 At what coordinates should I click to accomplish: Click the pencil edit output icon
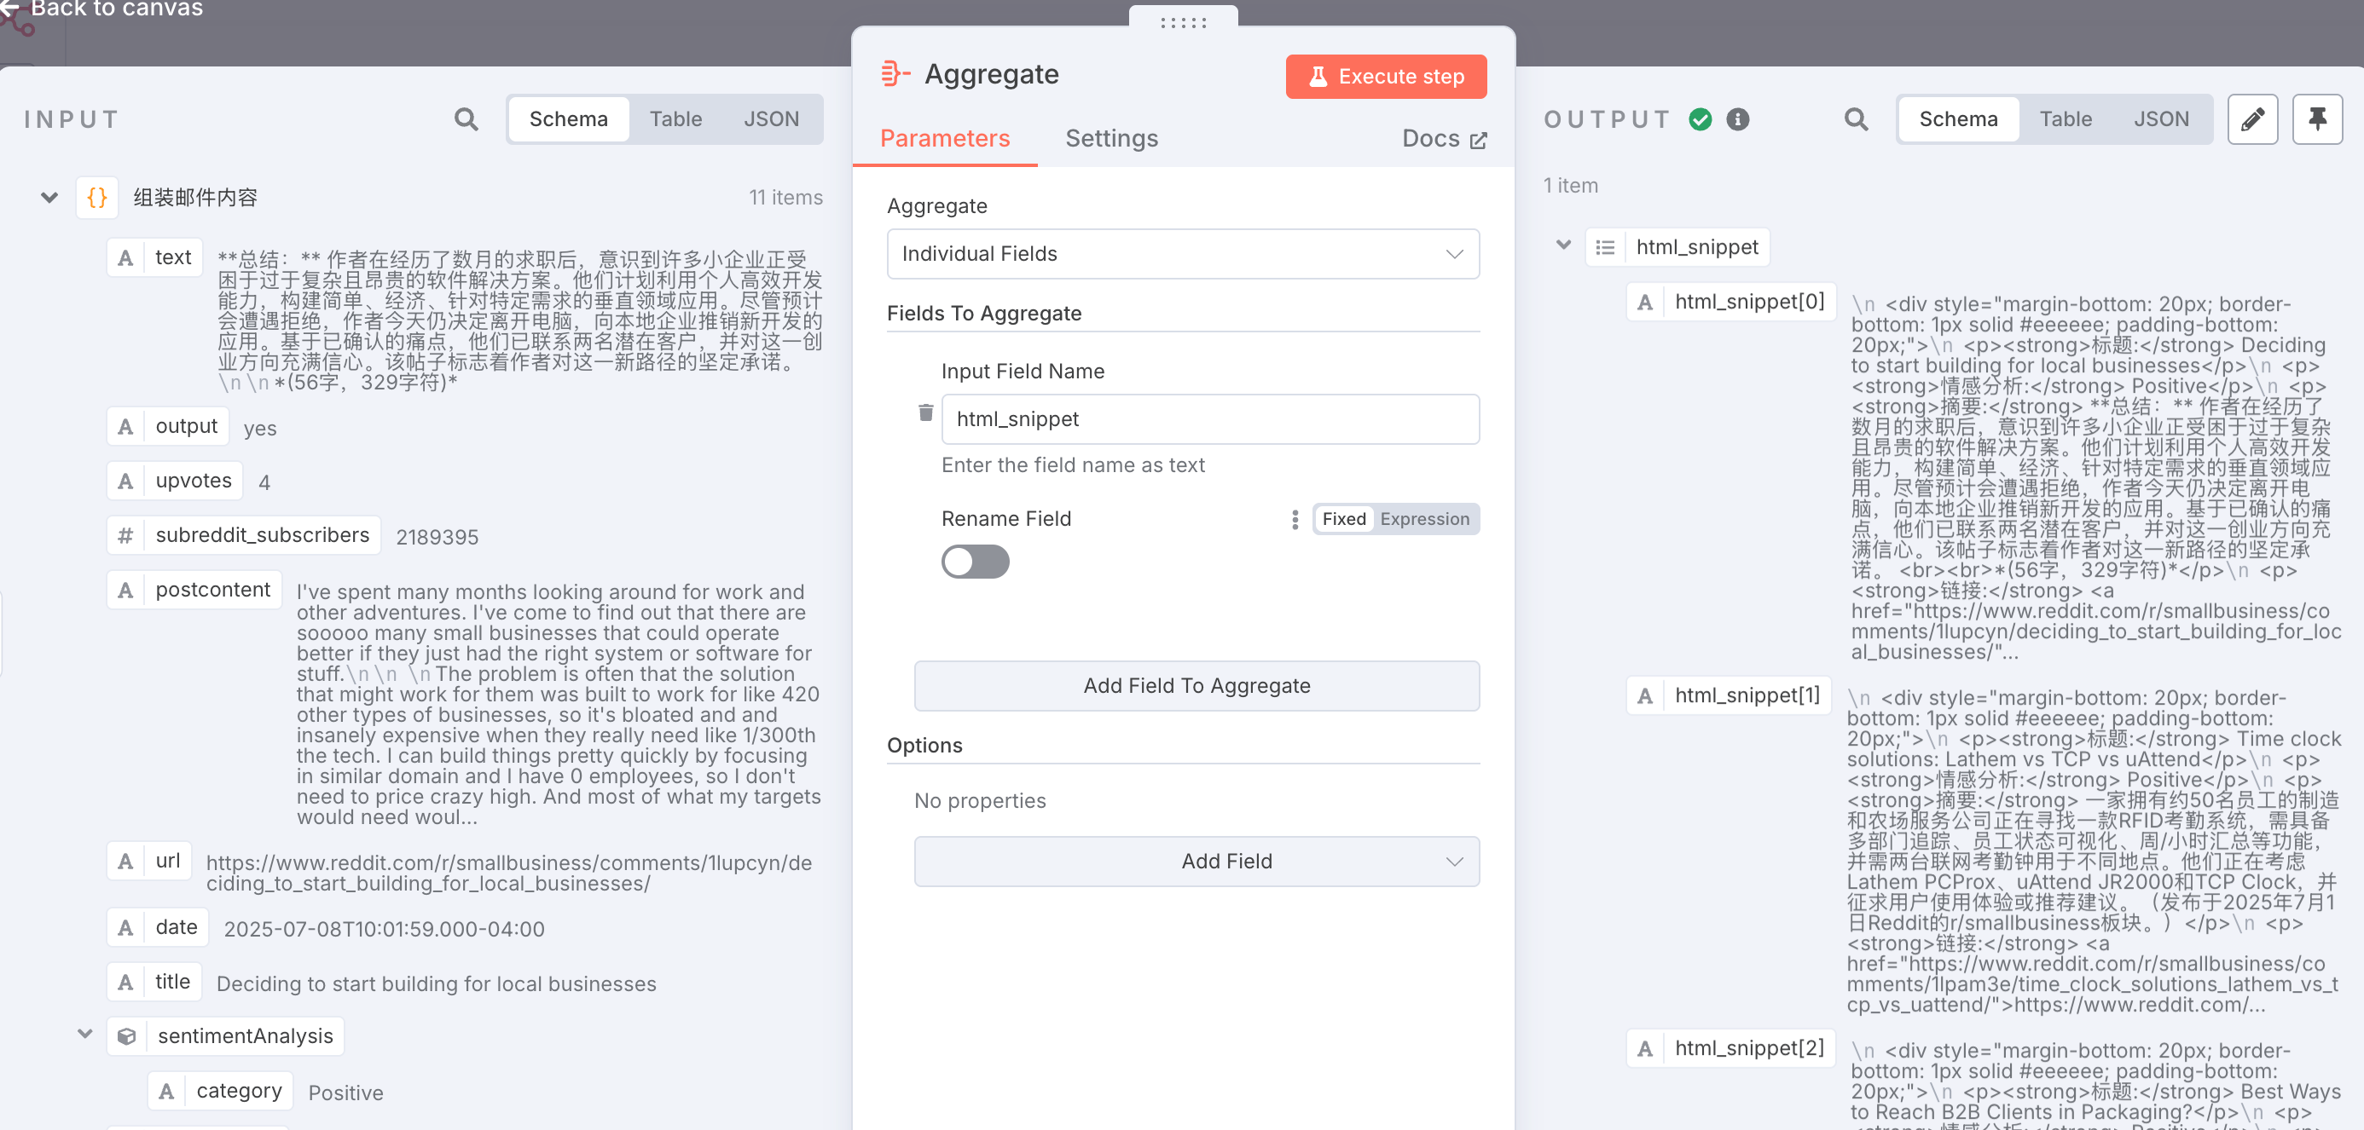pos(2252,119)
